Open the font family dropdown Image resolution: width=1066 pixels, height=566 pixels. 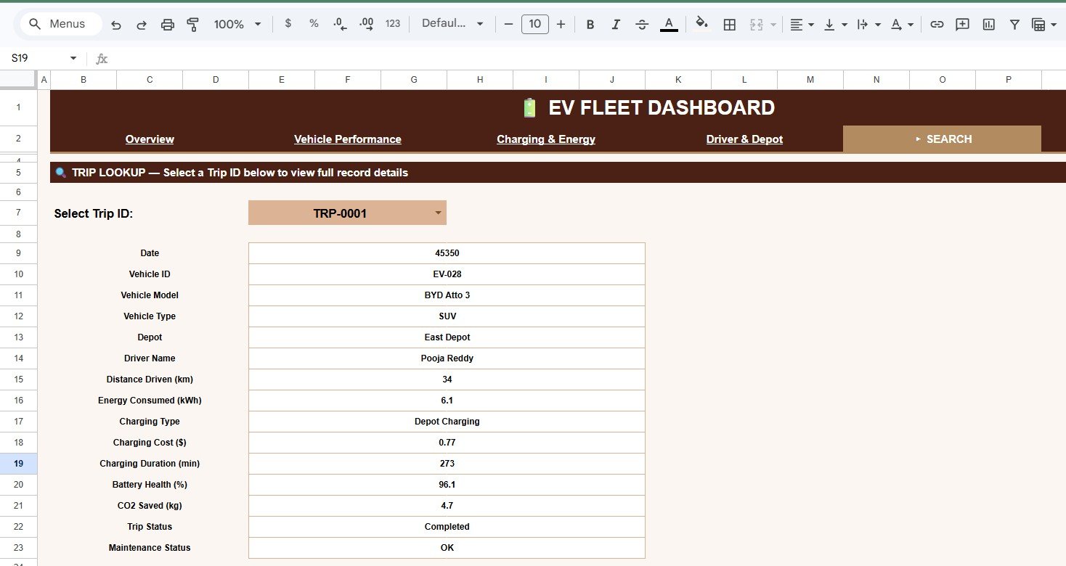click(x=452, y=24)
